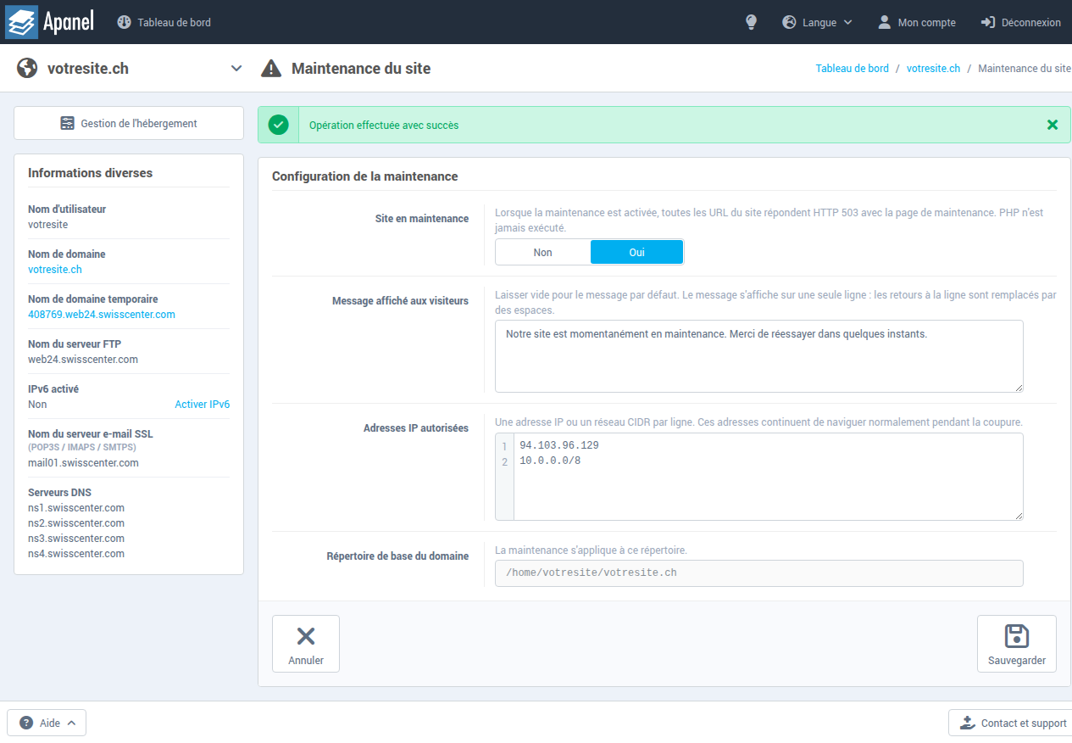Click the Activer IPv6 link
The image size is (1072, 743).
click(203, 405)
